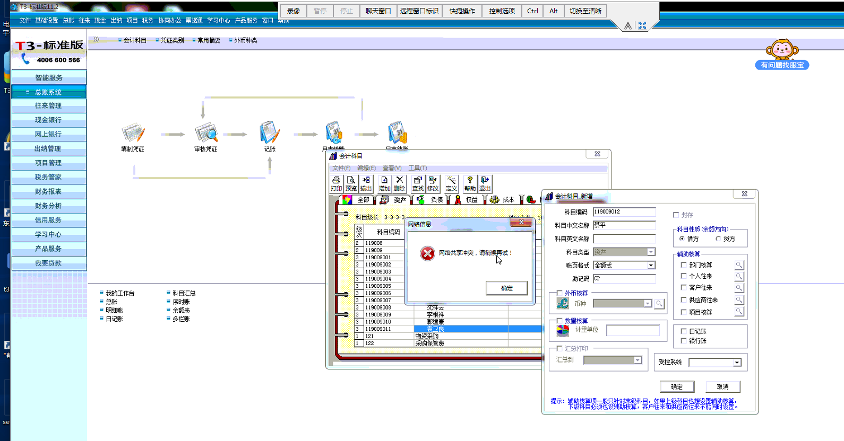Click the 聊天窗口 button

click(x=378, y=11)
